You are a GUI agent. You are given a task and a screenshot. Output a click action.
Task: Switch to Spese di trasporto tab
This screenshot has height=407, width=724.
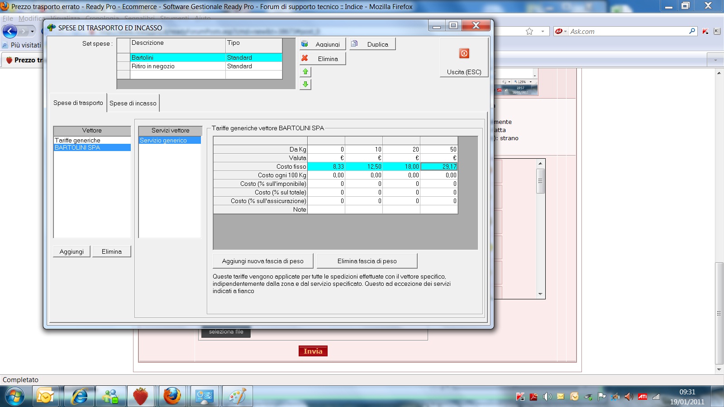78,103
